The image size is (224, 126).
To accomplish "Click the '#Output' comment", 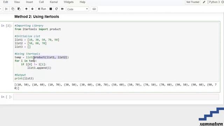I will click(x=20, y=75).
